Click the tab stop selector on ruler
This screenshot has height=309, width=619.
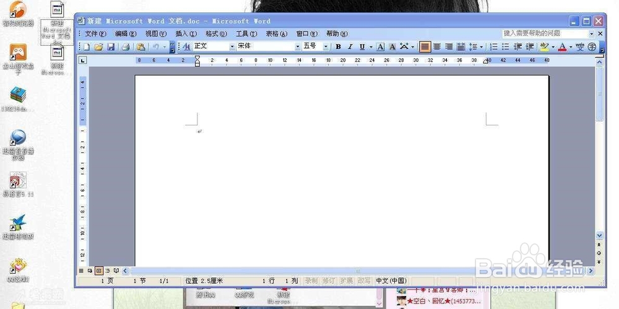tap(82, 61)
